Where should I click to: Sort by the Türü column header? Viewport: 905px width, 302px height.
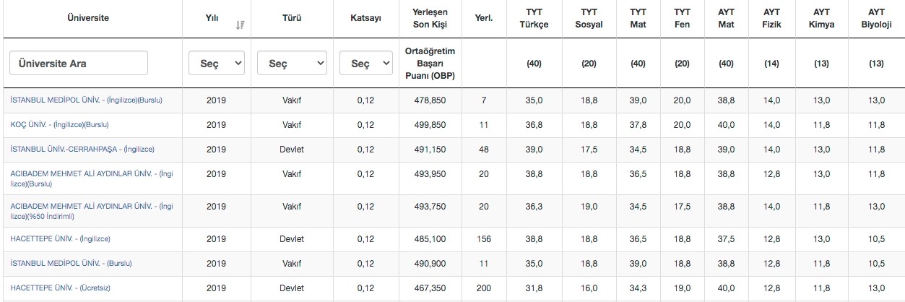tap(292, 18)
